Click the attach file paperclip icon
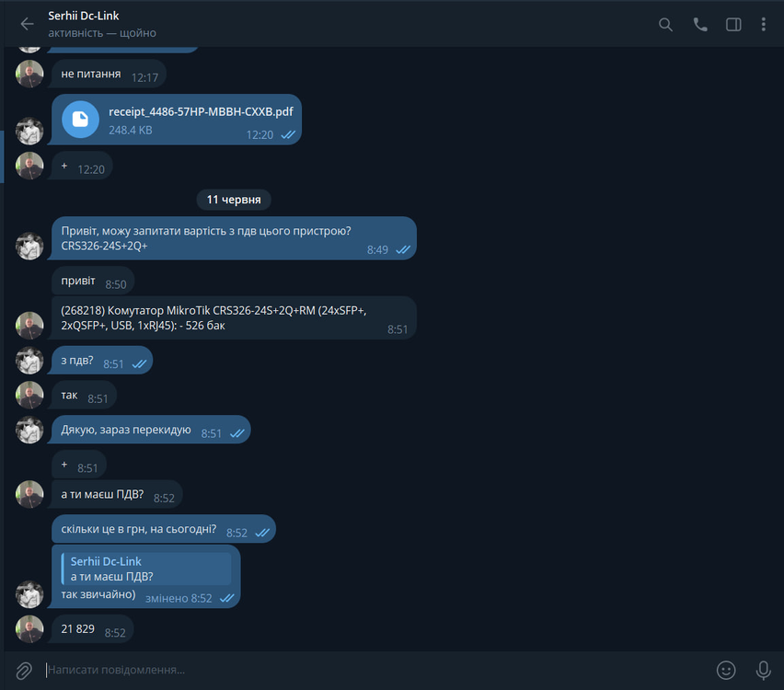The image size is (784, 690). click(24, 670)
